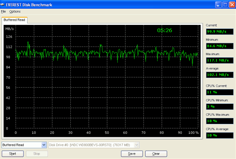Open the Disk Drive #0 selection dropdown
Image resolution: width=236 pixels, height=159 pixels.
tap(136, 145)
